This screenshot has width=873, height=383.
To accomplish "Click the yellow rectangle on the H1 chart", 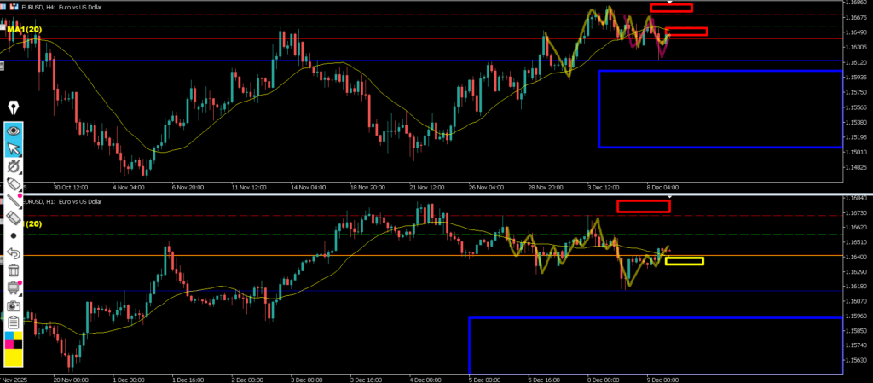I will click(x=685, y=261).
